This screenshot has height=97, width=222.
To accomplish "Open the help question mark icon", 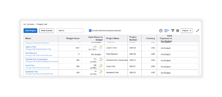I will point(161,31).
